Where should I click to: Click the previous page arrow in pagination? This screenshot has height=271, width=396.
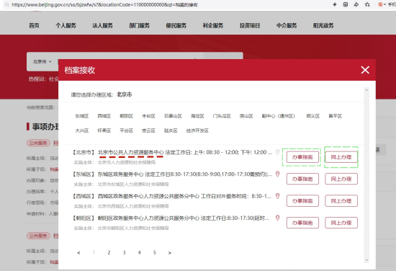point(78,252)
